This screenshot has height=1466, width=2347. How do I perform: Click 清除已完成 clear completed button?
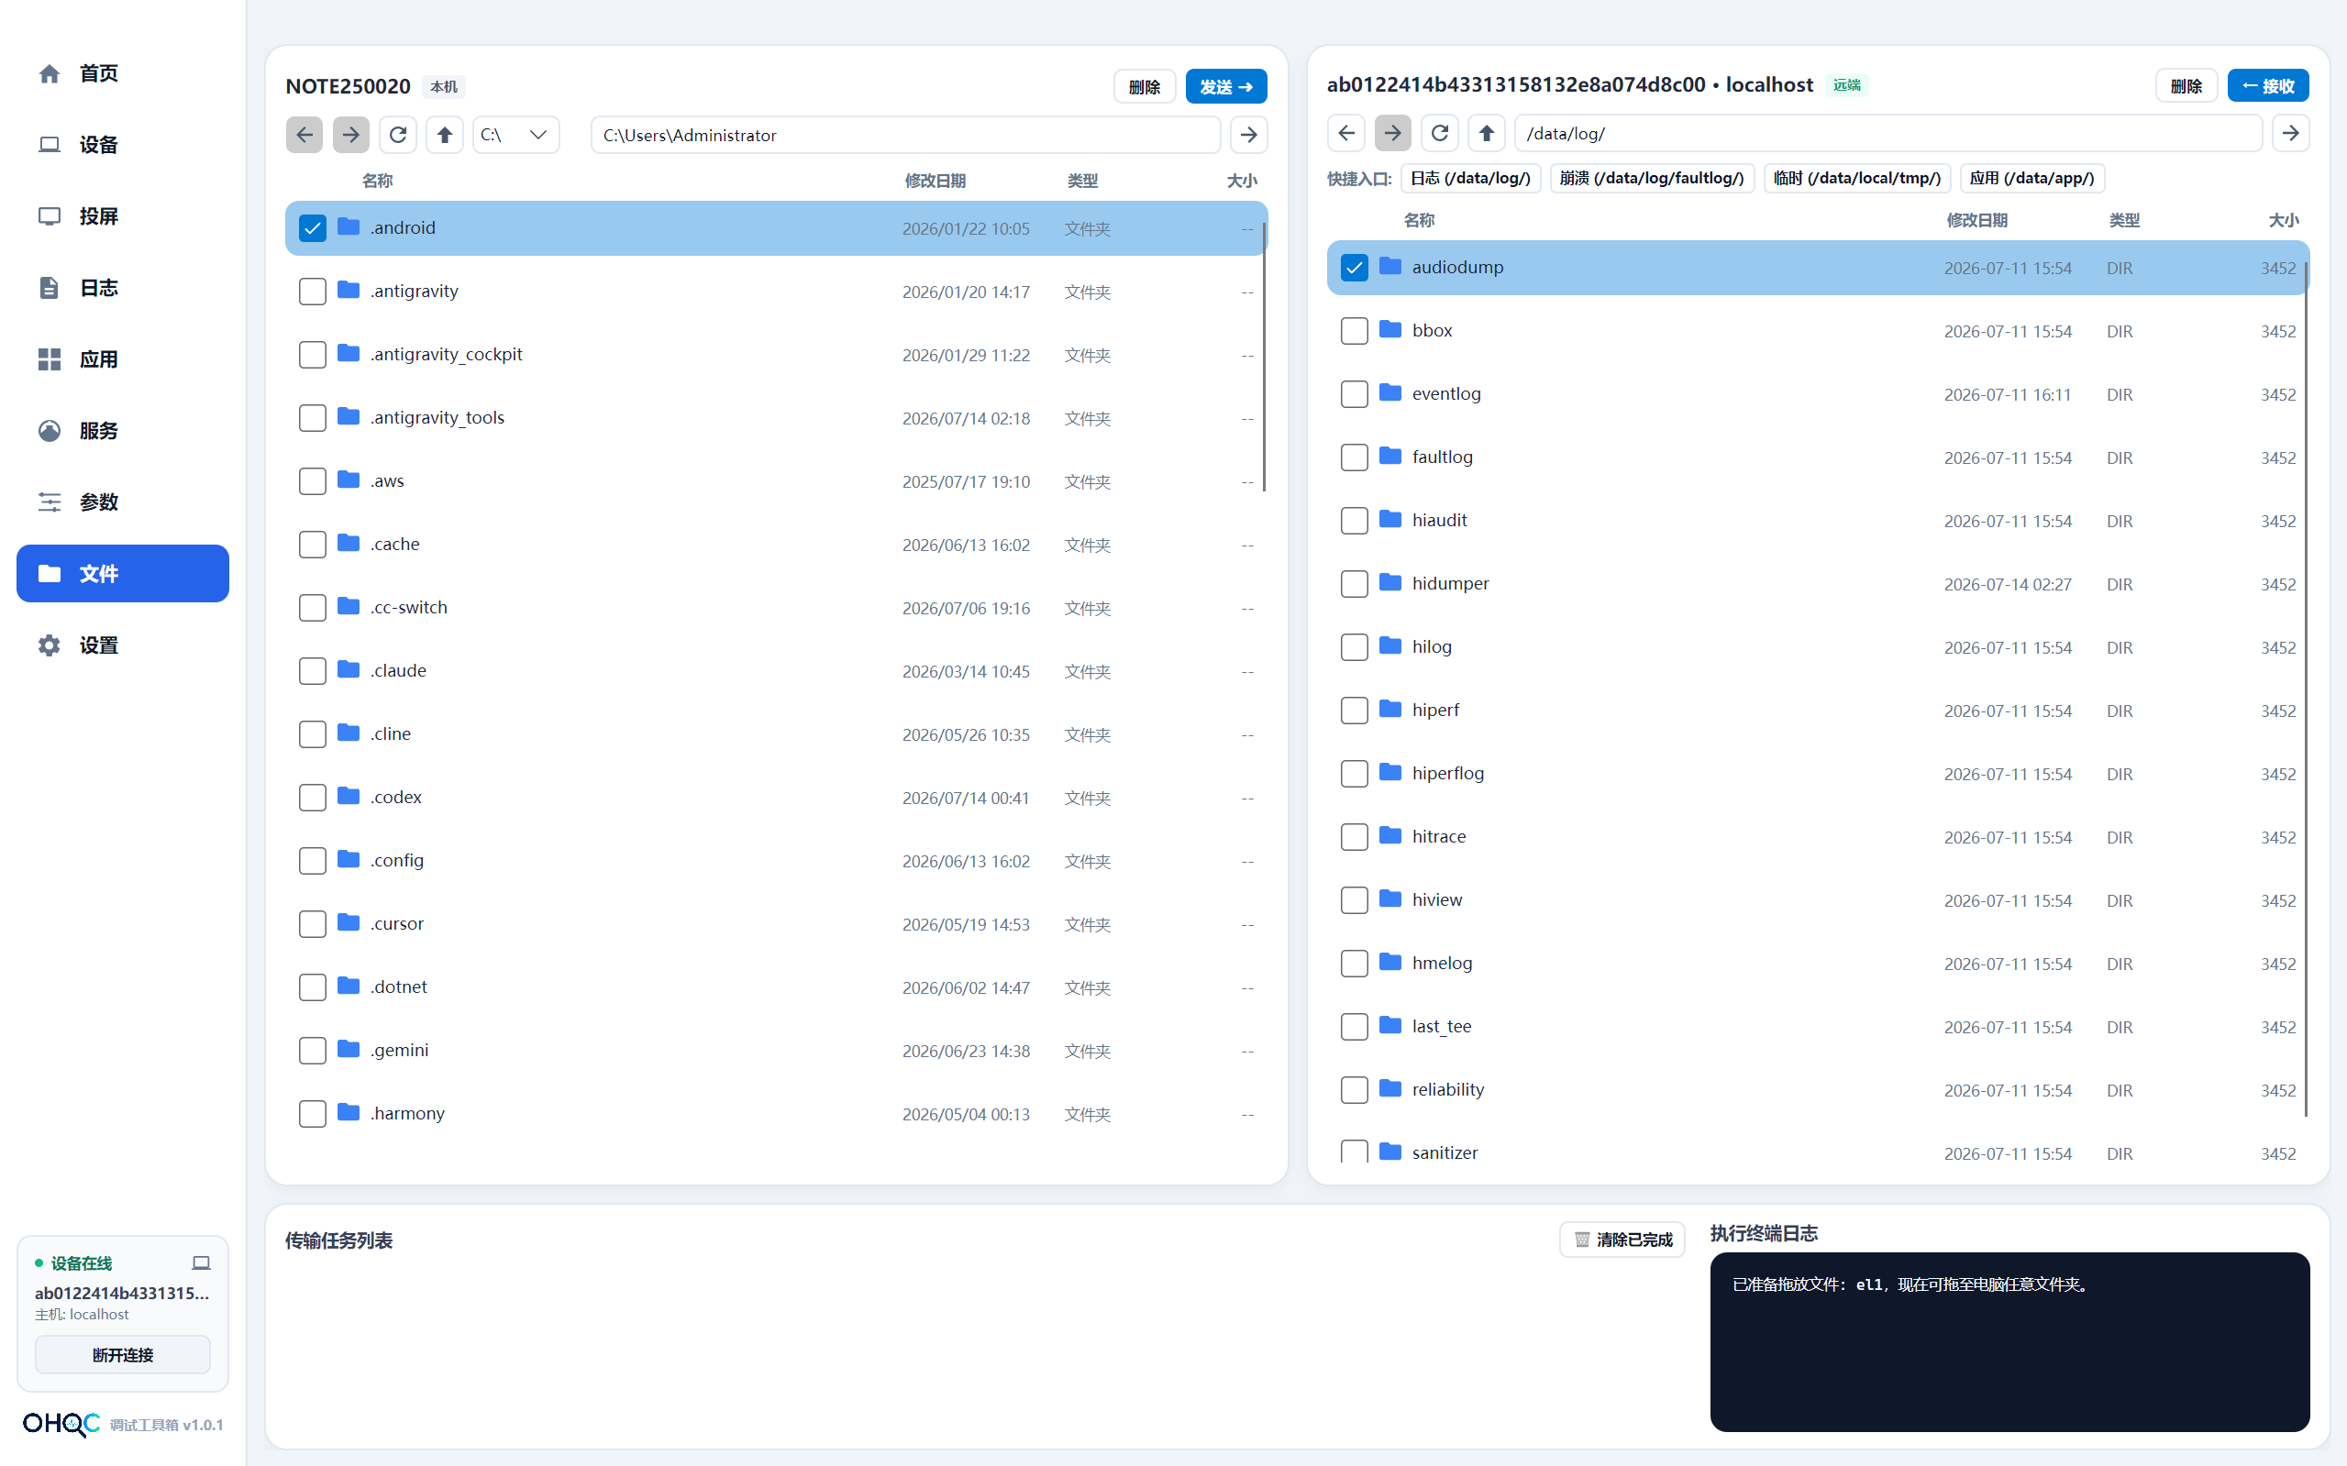point(1622,1240)
